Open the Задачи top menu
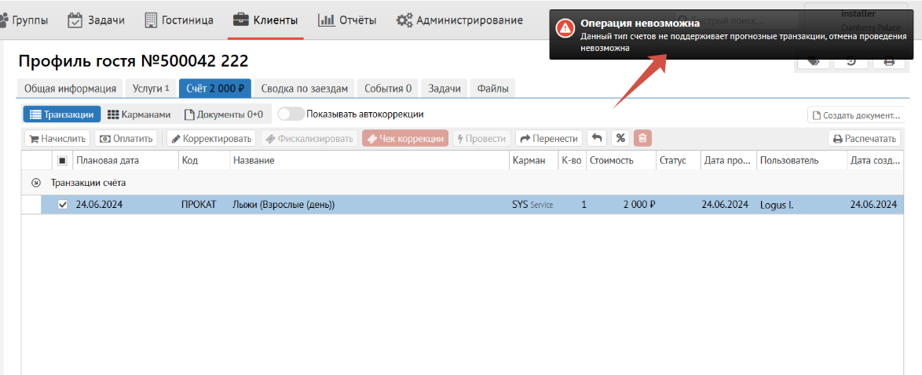 click(97, 20)
